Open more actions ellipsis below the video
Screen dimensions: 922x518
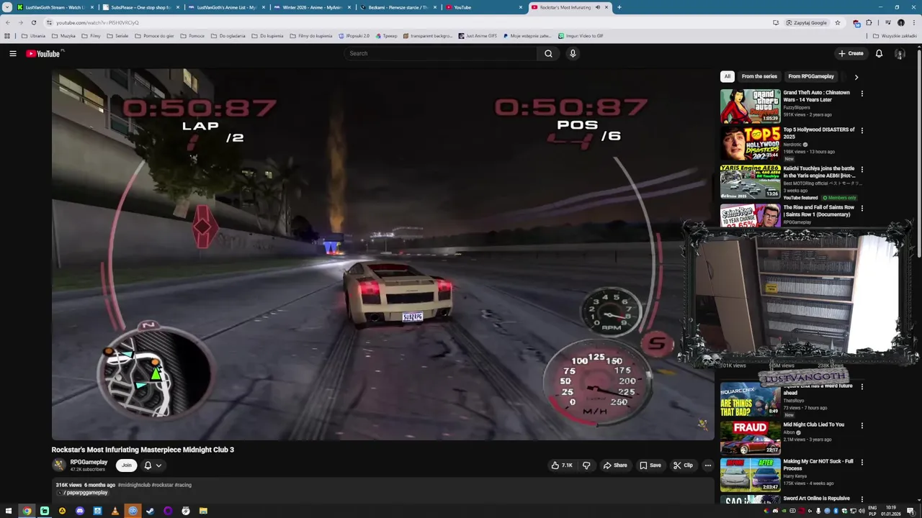(x=707, y=465)
